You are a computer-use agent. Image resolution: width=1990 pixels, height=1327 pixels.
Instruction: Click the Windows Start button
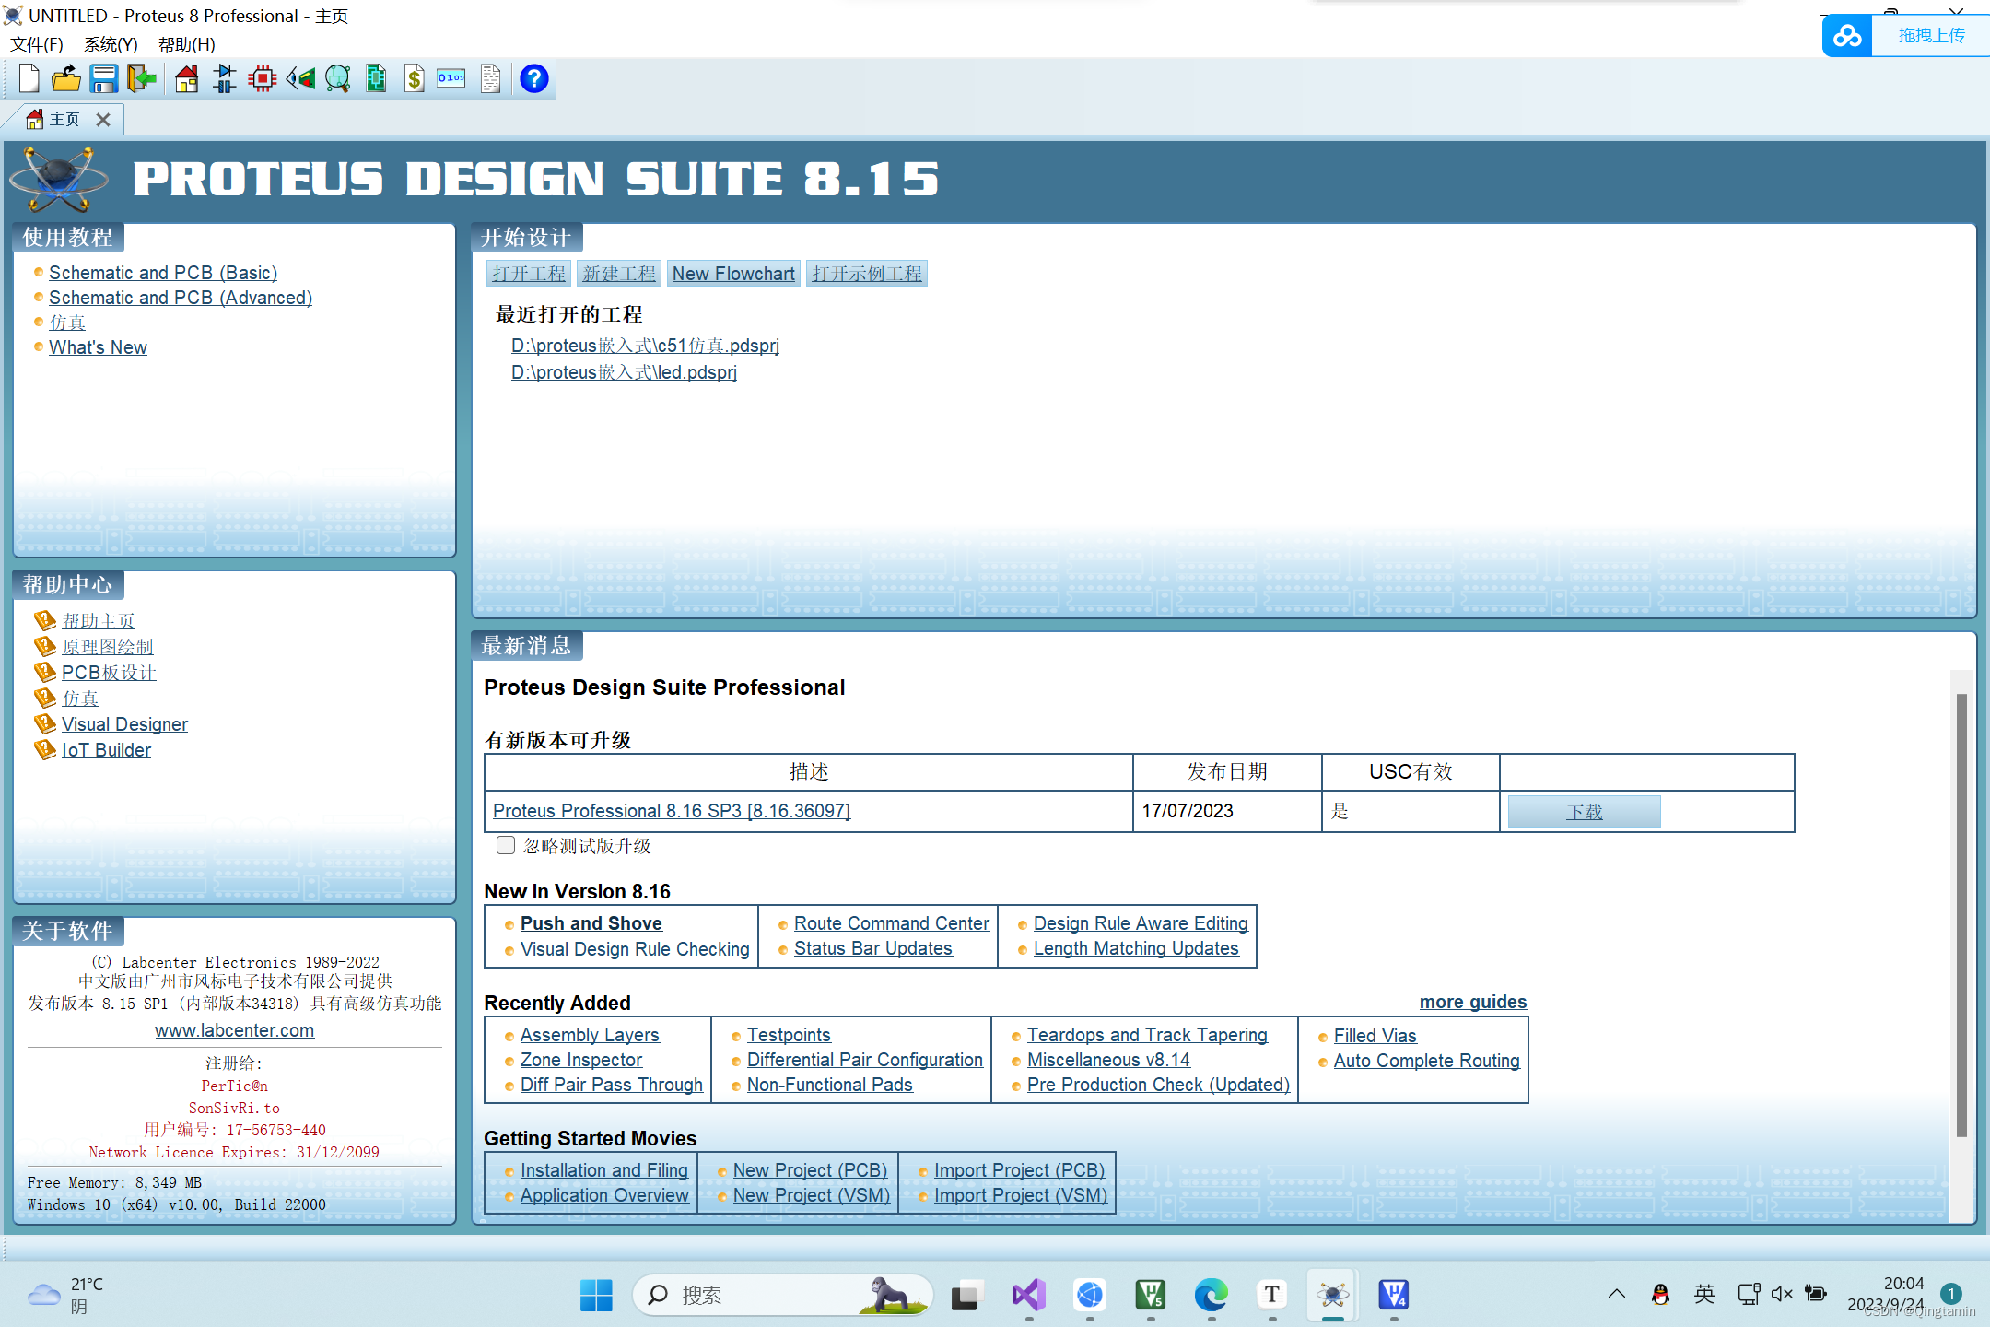[x=596, y=1295]
